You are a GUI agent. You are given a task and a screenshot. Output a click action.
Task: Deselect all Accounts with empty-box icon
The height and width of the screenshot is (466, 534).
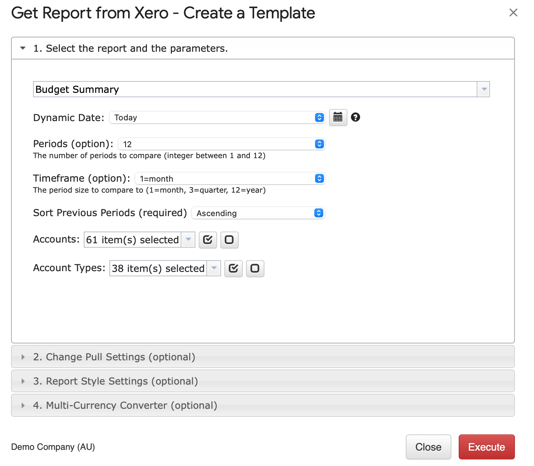click(x=229, y=240)
